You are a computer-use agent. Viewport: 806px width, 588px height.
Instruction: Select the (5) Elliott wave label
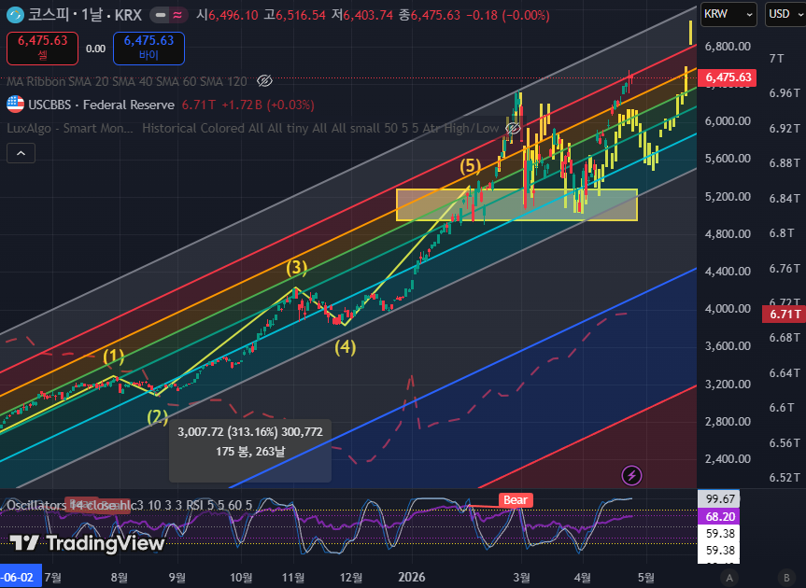pos(471,166)
